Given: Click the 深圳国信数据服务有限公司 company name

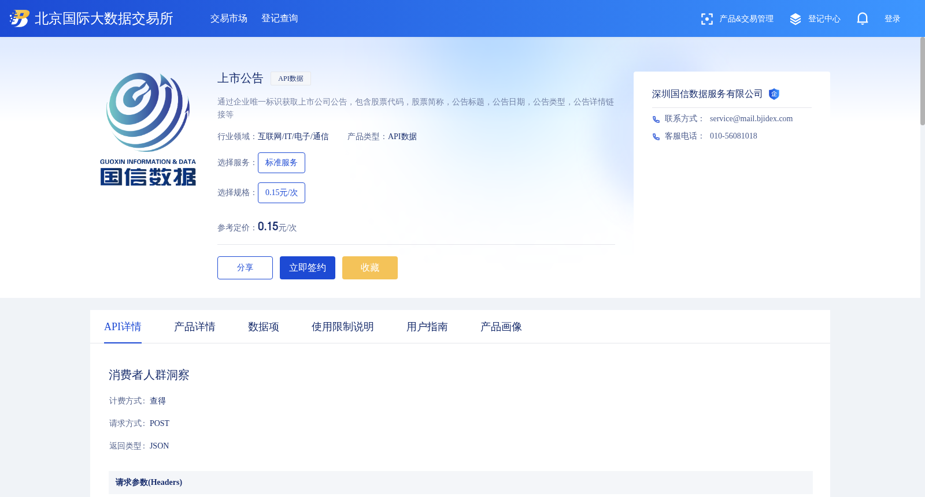Looking at the screenshot, I should click(707, 94).
